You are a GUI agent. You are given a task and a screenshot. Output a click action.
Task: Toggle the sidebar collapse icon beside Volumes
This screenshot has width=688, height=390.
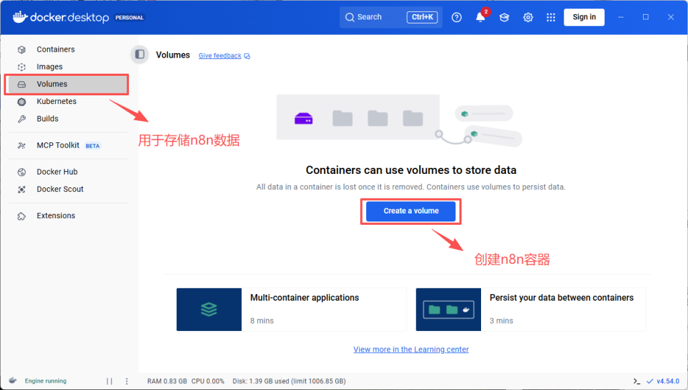coord(140,55)
